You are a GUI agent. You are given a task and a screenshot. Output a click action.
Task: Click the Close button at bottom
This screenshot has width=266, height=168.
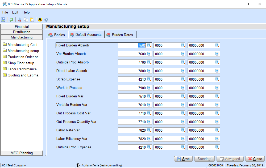click(x=255, y=159)
